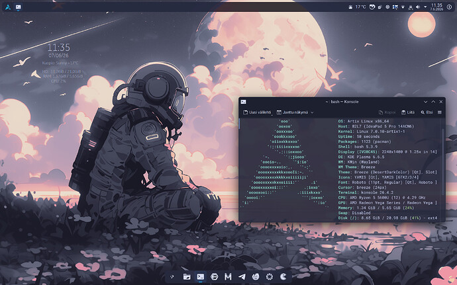Open the clipboard tray icon
457x285 pixels.
pos(380,7)
